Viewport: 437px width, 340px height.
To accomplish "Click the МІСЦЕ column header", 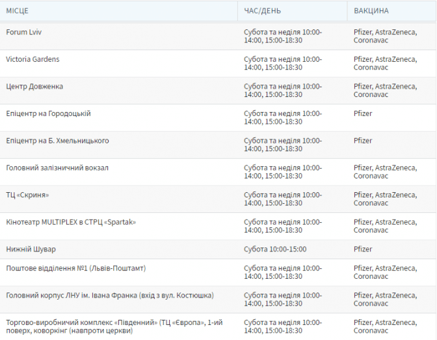I will (18, 11).
